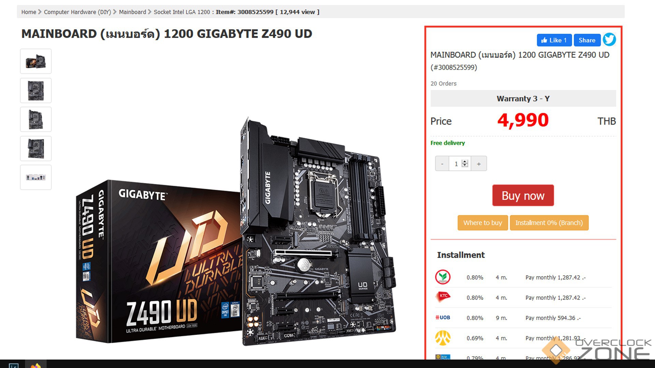Screen dimensions: 655x368
Task: Open the Home breadcrumb link
Action: click(29, 12)
